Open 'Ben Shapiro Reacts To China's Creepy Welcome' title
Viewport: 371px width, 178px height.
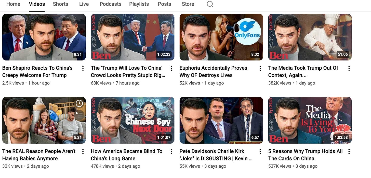click(37, 71)
